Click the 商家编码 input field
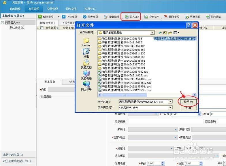This screenshot has width=226, height=166. click(x=166, y=122)
